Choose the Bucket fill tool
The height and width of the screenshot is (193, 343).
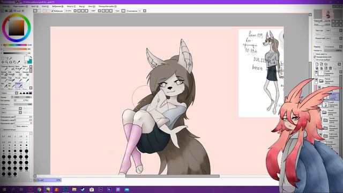pos(4,73)
